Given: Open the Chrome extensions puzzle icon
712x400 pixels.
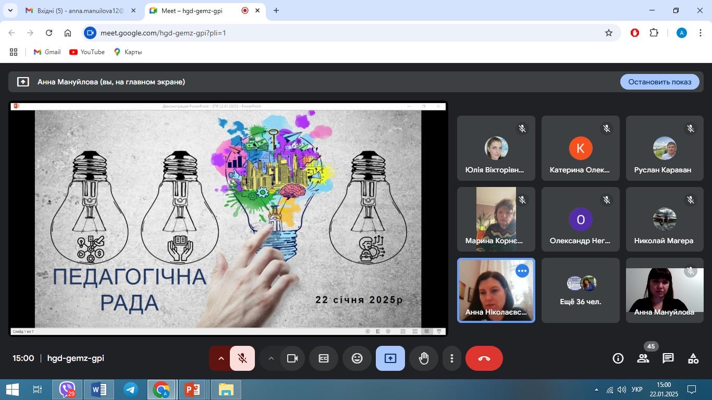Looking at the screenshot, I should (x=654, y=33).
